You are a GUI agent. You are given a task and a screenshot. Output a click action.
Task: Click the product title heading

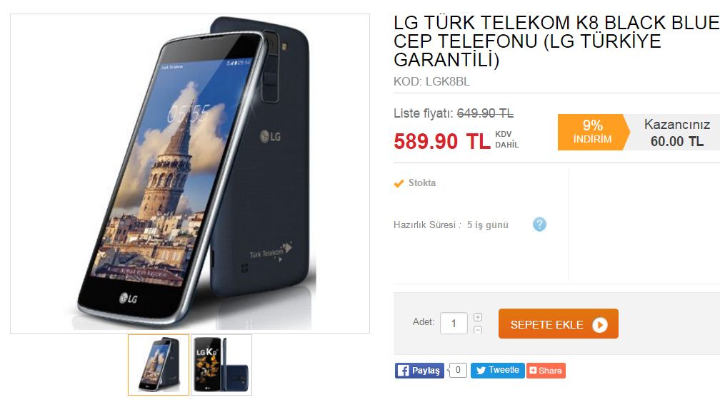coord(556,41)
